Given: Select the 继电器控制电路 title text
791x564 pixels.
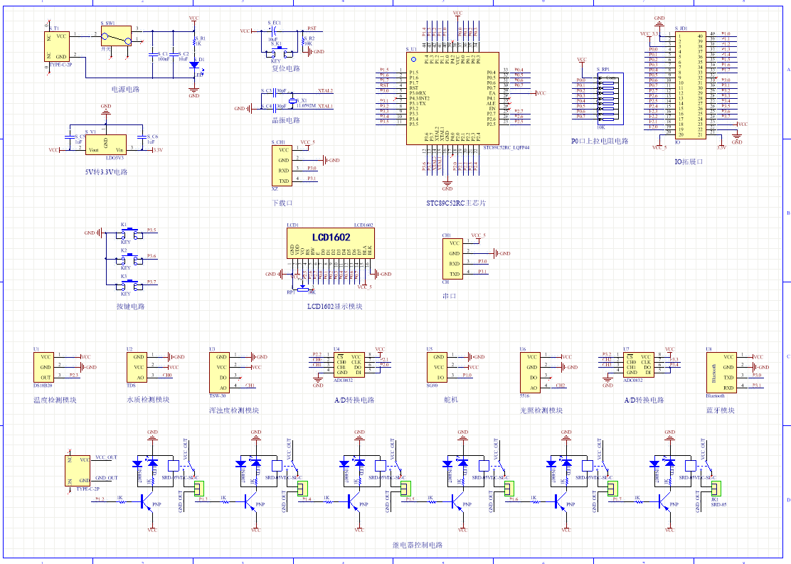Looking at the screenshot, I should click(x=417, y=545).
